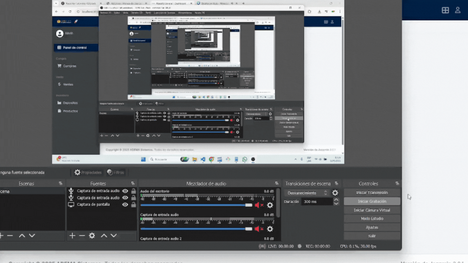This screenshot has height=263, width=468.
Task: Pop out the Controles dock panel
Action: (x=397, y=184)
